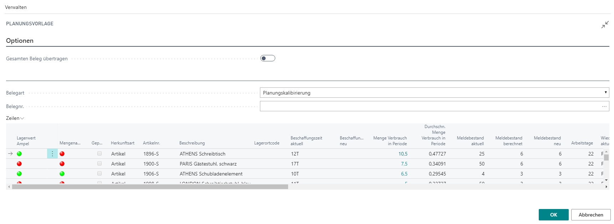
Task: Select article number 1906-S
Action: (151, 174)
